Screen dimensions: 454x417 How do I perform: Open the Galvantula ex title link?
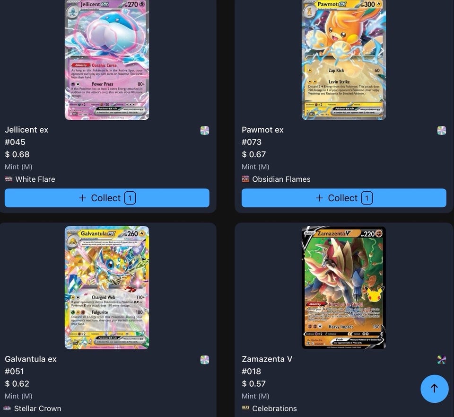pyautogui.click(x=31, y=359)
